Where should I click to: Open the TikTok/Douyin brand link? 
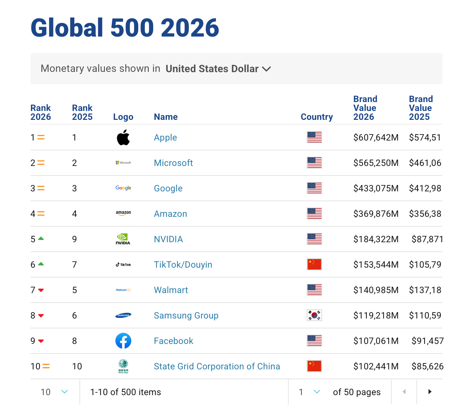click(183, 265)
